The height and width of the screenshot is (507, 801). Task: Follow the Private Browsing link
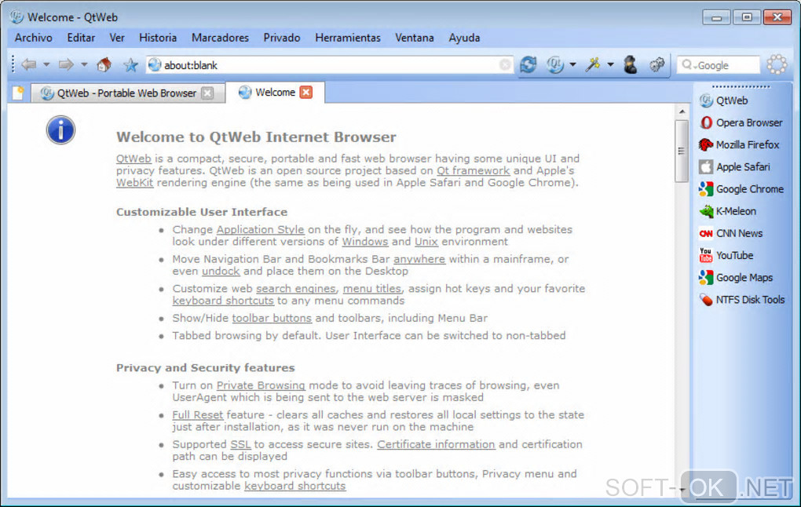tap(261, 385)
